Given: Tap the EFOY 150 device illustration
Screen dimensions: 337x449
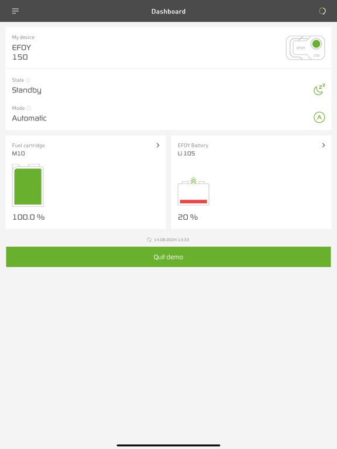Looking at the screenshot, I should pyautogui.click(x=305, y=48).
